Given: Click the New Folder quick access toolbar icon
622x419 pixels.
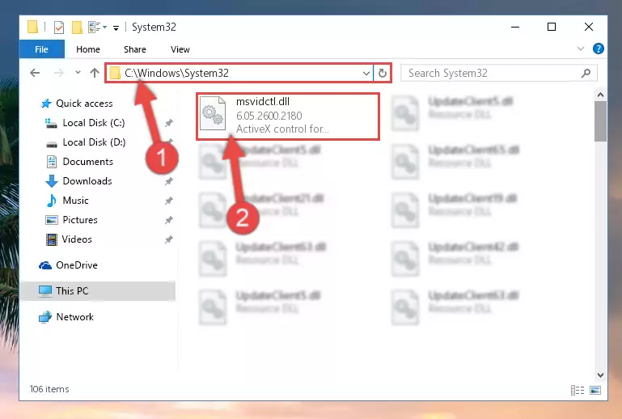Looking at the screenshot, I should tap(77, 27).
